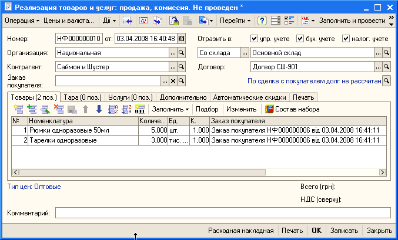Sort rows ascending with A-Z icon
398x240 pixels.
113,109
